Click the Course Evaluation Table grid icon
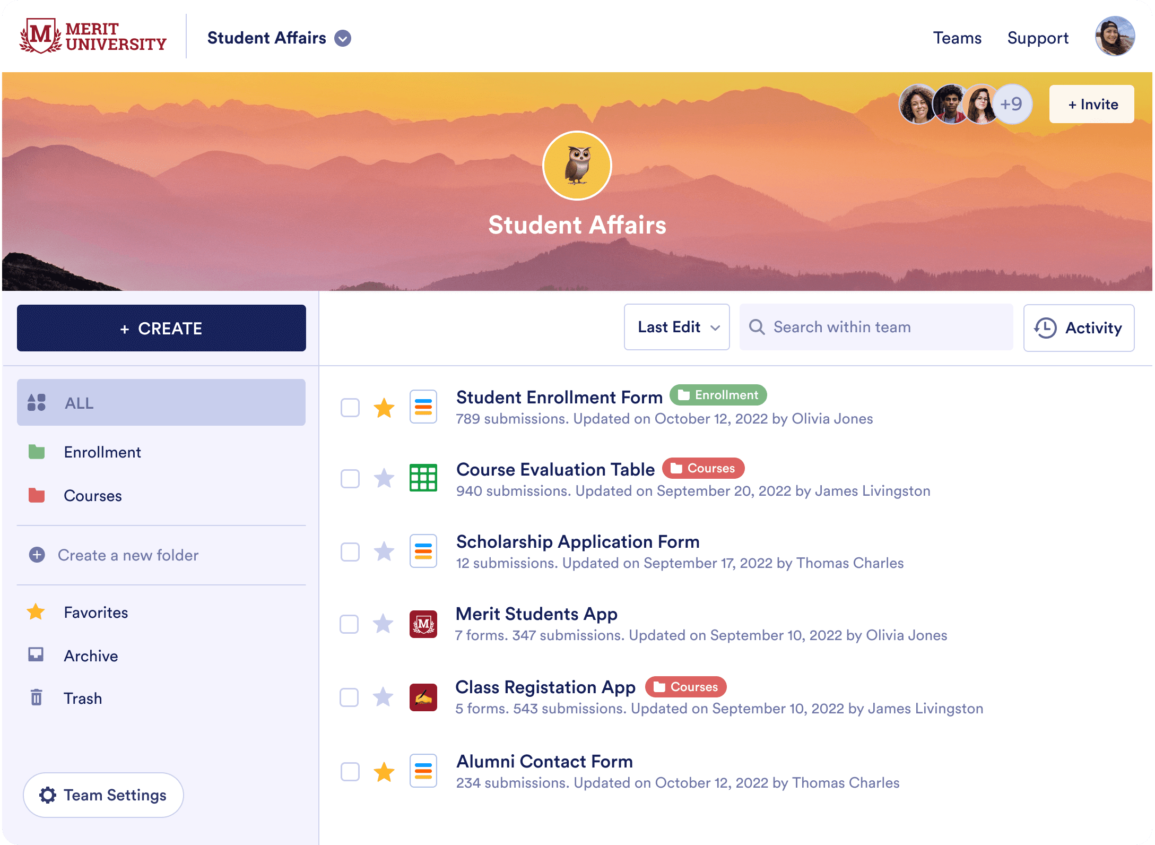This screenshot has height=845, width=1155. click(x=423, y=478)
